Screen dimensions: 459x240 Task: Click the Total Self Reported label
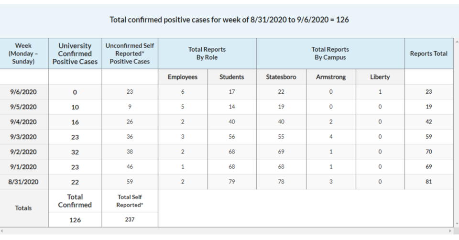point(130,201)
